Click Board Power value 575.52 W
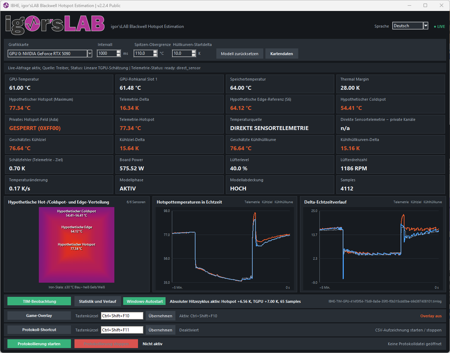450x353 pixels. [x=132, y=169]
